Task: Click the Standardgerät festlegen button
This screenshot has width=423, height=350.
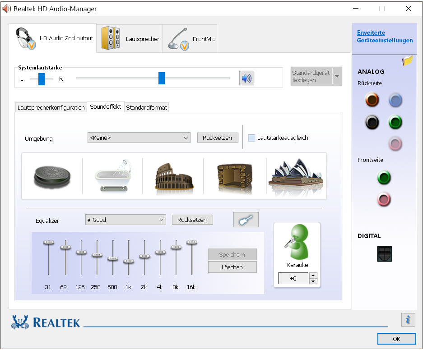Action: tap(311, 76)
